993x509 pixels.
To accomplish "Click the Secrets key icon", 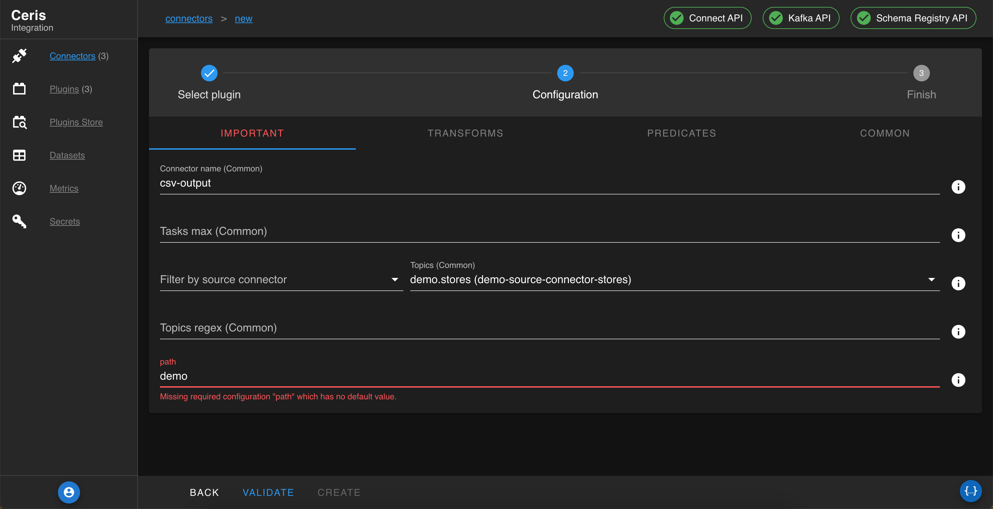I will (19, 221).
